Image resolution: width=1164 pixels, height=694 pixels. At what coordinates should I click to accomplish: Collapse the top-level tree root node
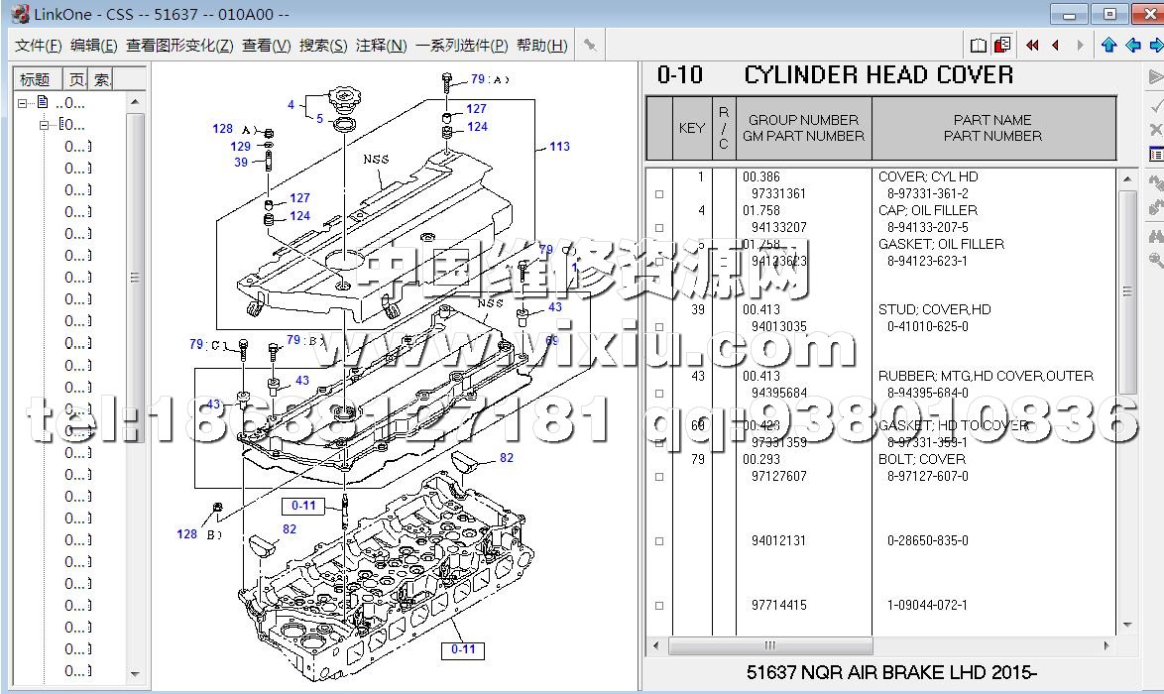pos(23,103)
